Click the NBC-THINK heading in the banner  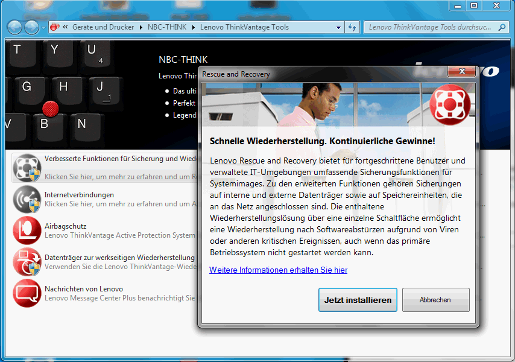coord(183,60)
